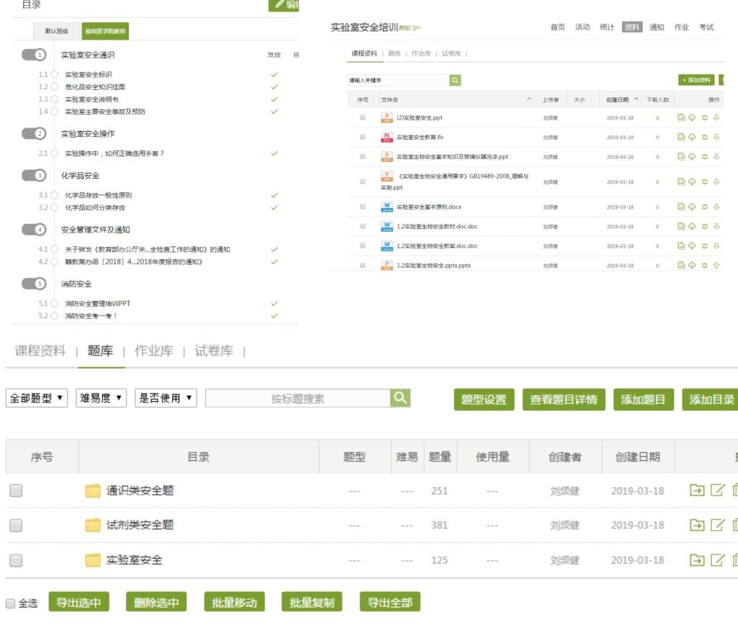
Task: Click the question bank search magnifier button
Action: pyautogui.click(x=399, y=398)
